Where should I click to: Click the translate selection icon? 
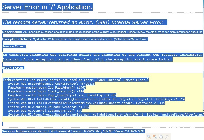pos(155,137)
